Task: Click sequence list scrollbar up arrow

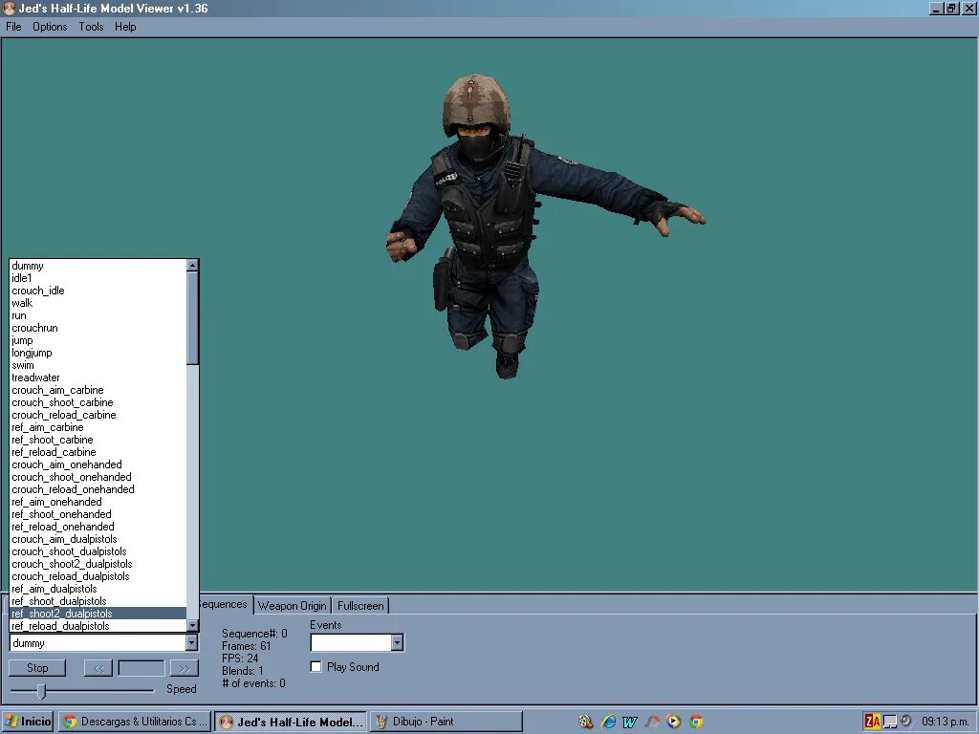Action: tap(192, 266)
